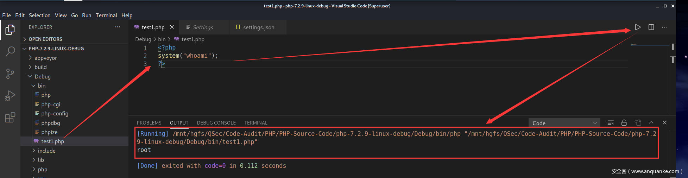The width and height of the screenshot is (688, 178).
Task: Open the Search view in activity bar
Action: [x=10, y=52]
